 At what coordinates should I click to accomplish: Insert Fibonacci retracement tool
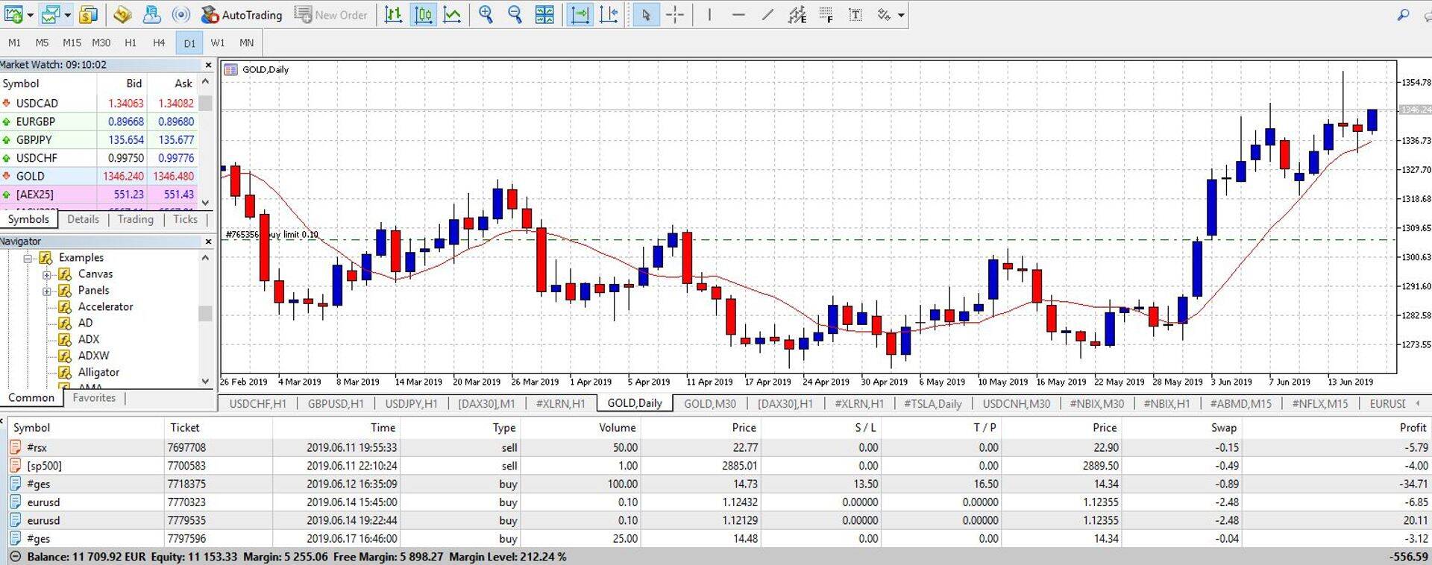pos(826,14)
